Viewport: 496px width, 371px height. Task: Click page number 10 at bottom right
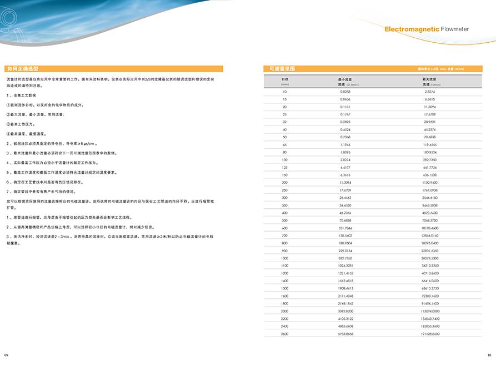pyautogui.click(x=489, y=354)
